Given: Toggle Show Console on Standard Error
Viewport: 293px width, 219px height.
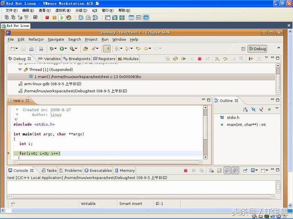Looking at the screenshot, I should tap(235, 170).
